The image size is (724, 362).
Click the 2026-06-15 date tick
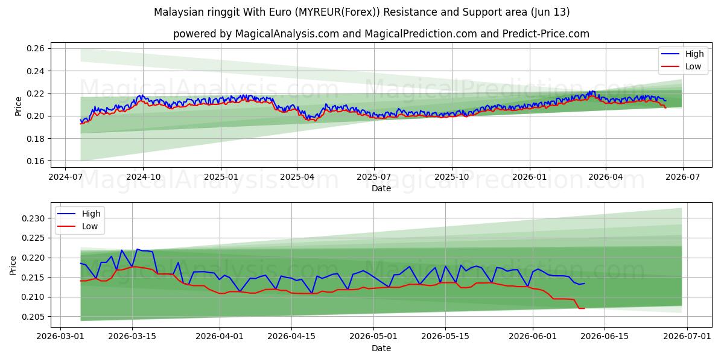tap(605, 337)
